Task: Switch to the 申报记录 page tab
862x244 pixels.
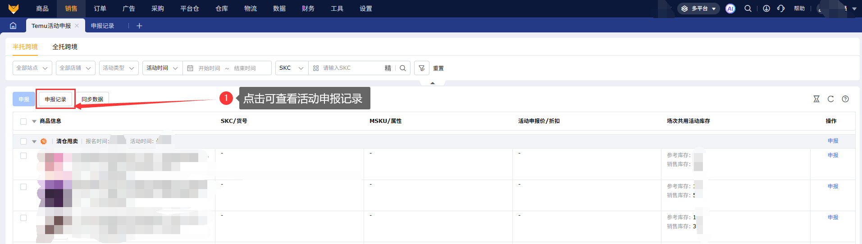Action: pos(103,26)
